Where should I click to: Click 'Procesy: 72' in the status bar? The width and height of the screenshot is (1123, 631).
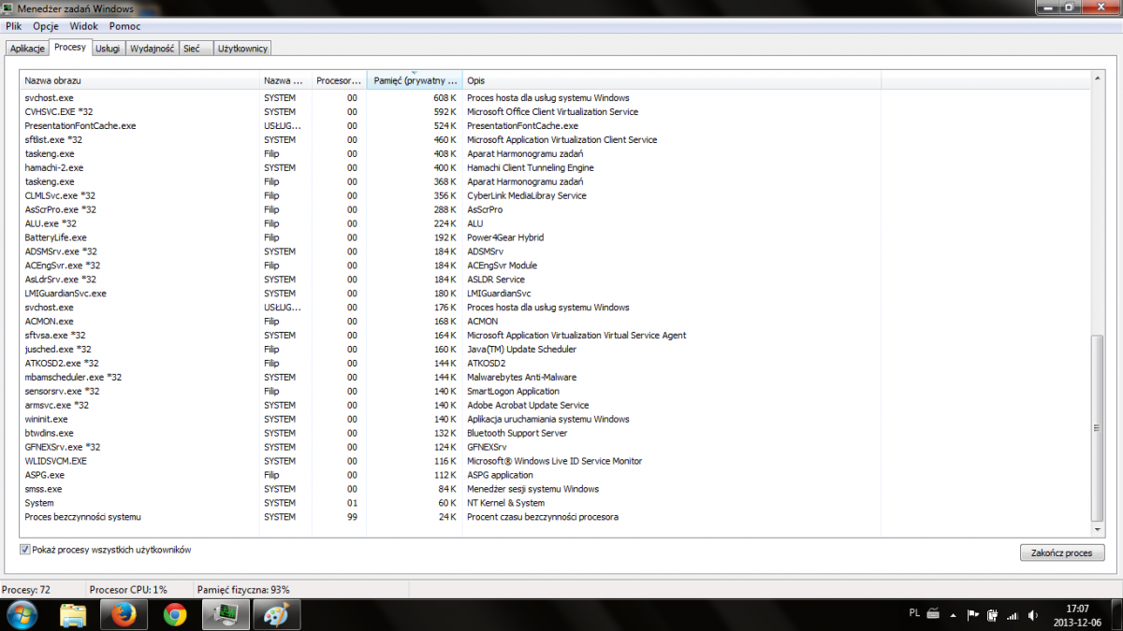pyautogui.click(x=26, y=590)
